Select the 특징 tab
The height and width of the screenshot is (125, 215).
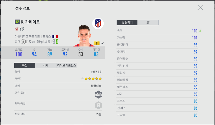tap(25, 65)
